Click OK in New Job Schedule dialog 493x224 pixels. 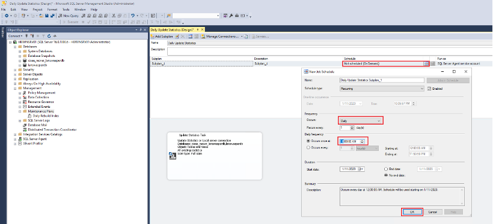click(412, 212)
